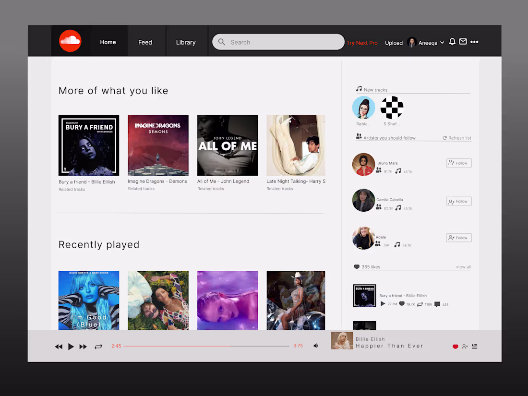Follow Bruno Mars
528x396 pixels.
(458, 163)
